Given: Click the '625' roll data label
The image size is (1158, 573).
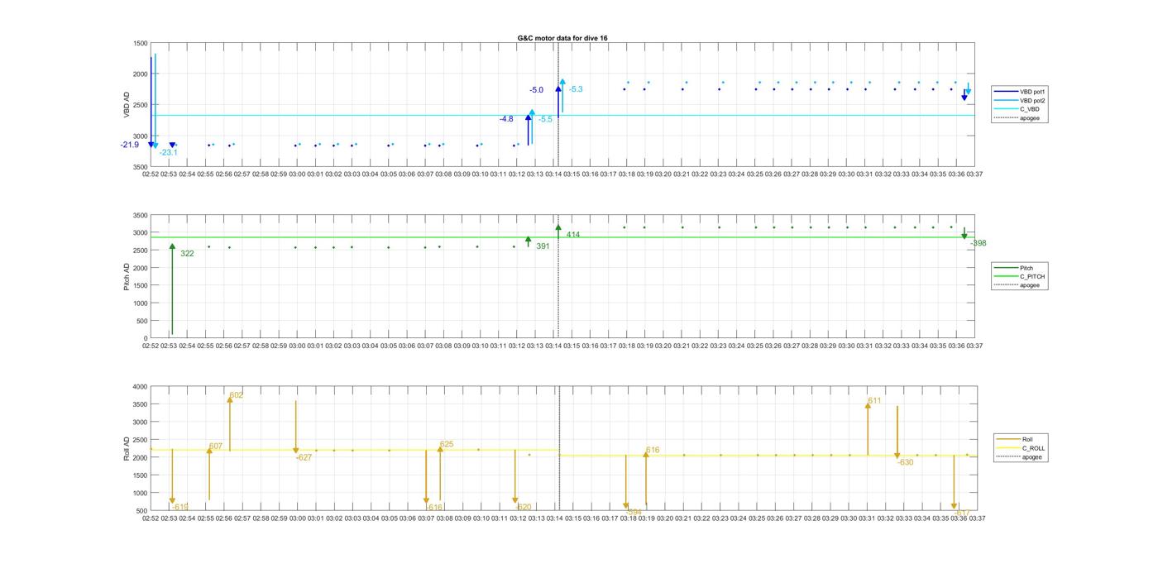Looking at the screenshot, I should pos(447,444).
